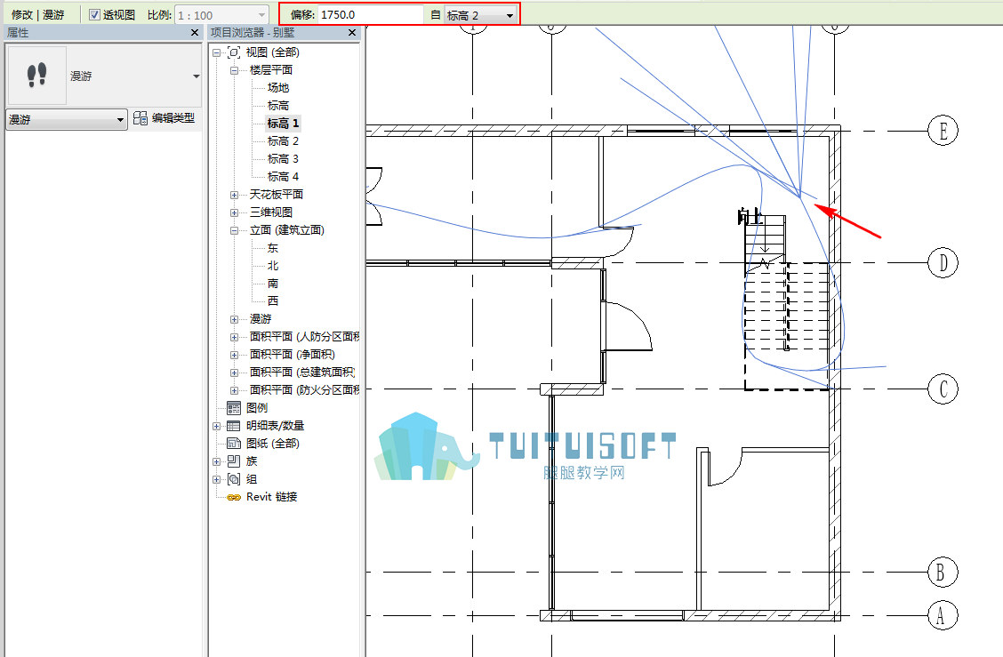The height and width of the screenshot is (657, 1003).
Task: Expand the 三维视图 tree node
Action: click(x=234, y=212)
